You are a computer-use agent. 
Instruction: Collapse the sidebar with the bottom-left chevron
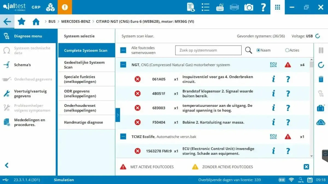(x=6, y=165)
